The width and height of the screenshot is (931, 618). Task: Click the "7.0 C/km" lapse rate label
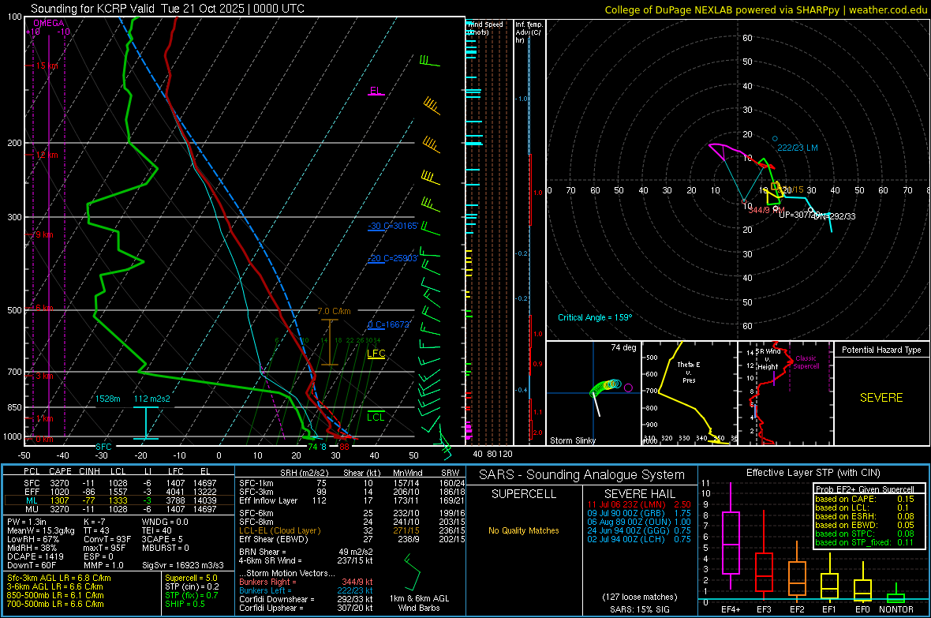pos(335,311)
